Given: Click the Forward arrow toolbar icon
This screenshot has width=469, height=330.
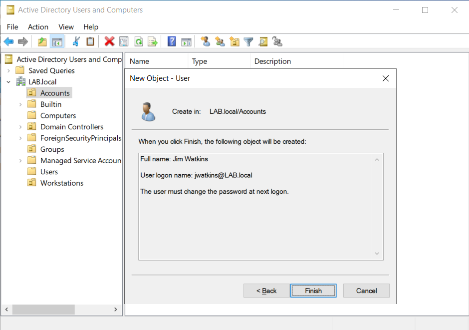Looking at the screenshot, I should click(23, 41).
